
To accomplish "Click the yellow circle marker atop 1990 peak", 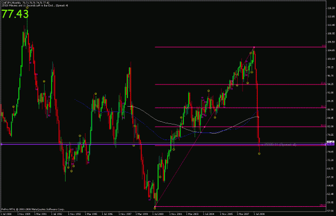I will (27, 8).
